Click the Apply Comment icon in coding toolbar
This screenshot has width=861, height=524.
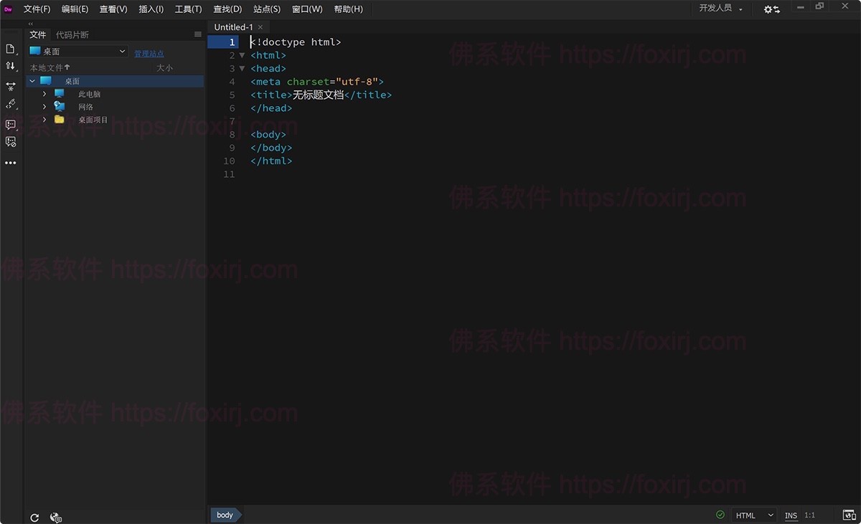(x=11, y=125)
